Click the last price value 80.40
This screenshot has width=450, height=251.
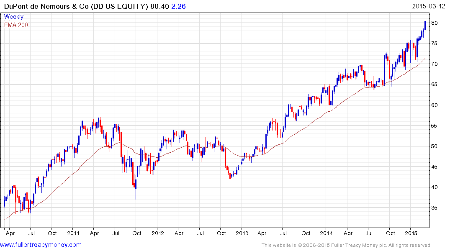(x=159, y=6)
